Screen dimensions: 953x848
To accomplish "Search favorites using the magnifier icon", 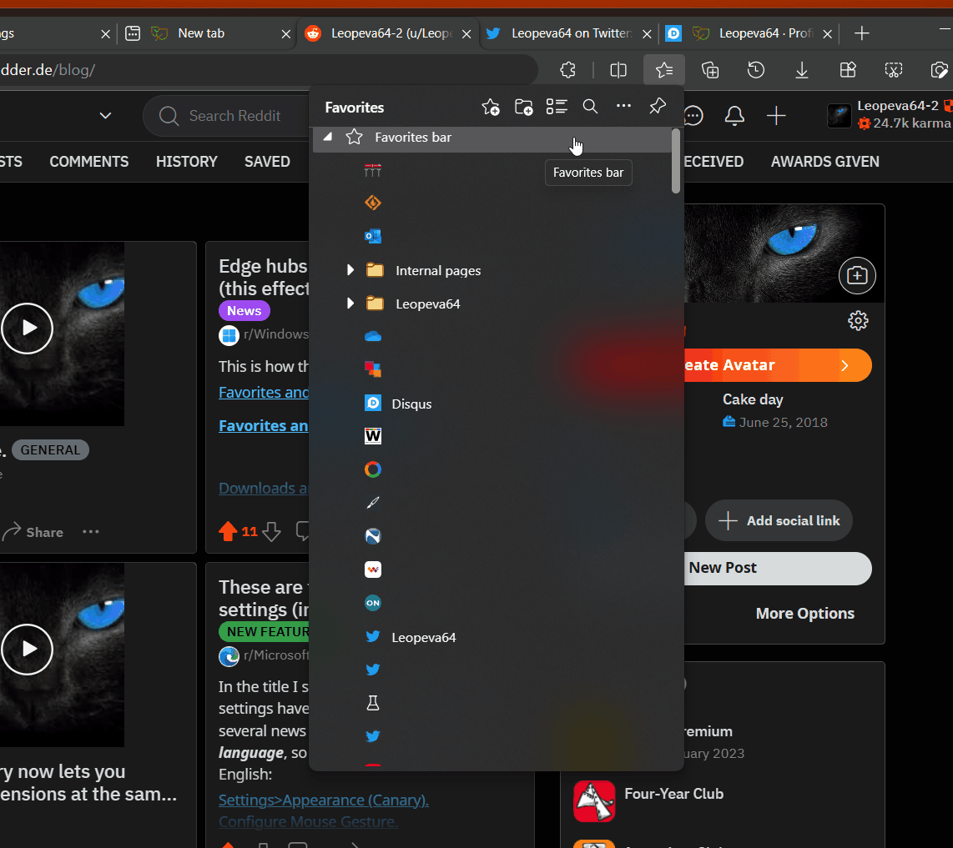I will (x=590, y=107).
